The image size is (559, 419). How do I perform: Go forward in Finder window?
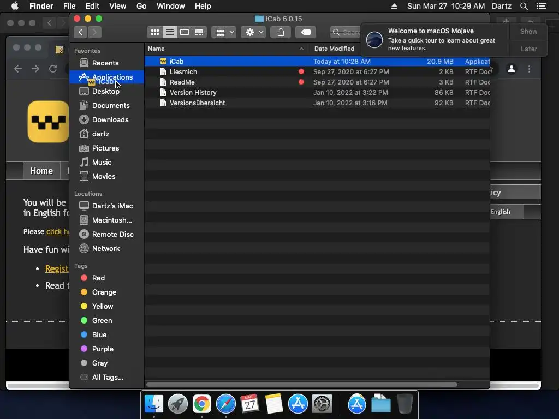click(x=94, y=32)
